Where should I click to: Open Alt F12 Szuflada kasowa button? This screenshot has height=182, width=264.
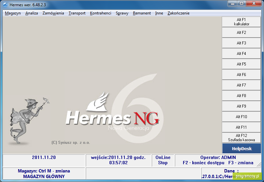[241, 138]
